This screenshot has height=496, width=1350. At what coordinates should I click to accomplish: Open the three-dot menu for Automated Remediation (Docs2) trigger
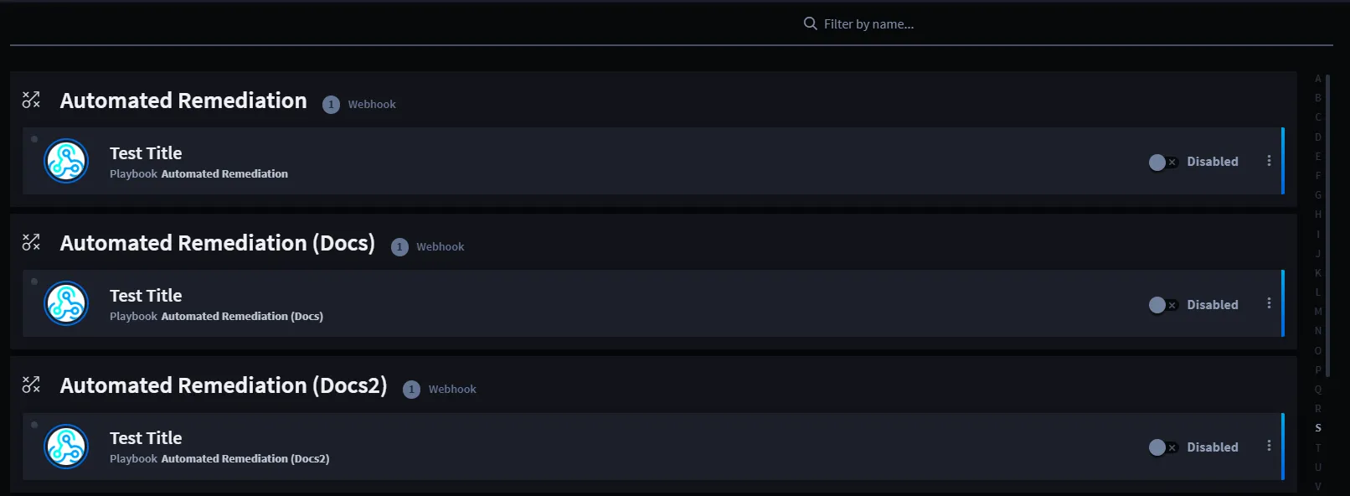point(1269,446)
